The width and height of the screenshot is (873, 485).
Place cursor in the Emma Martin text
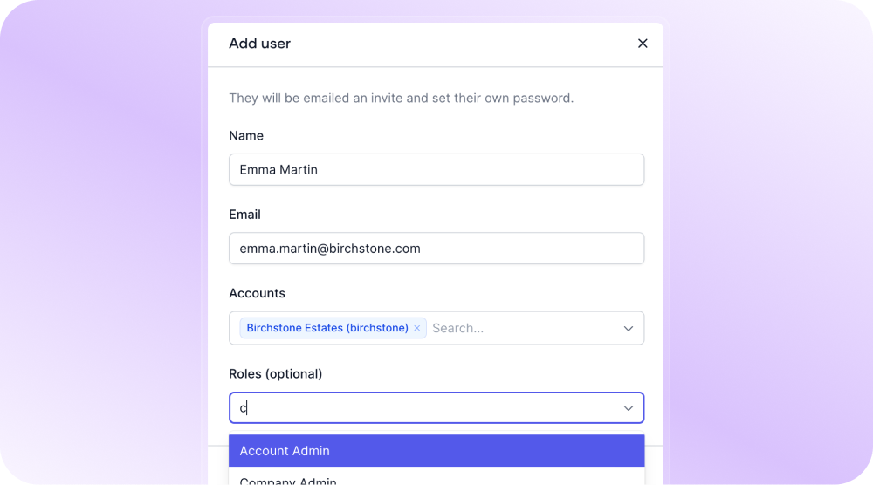pos(278,169)
